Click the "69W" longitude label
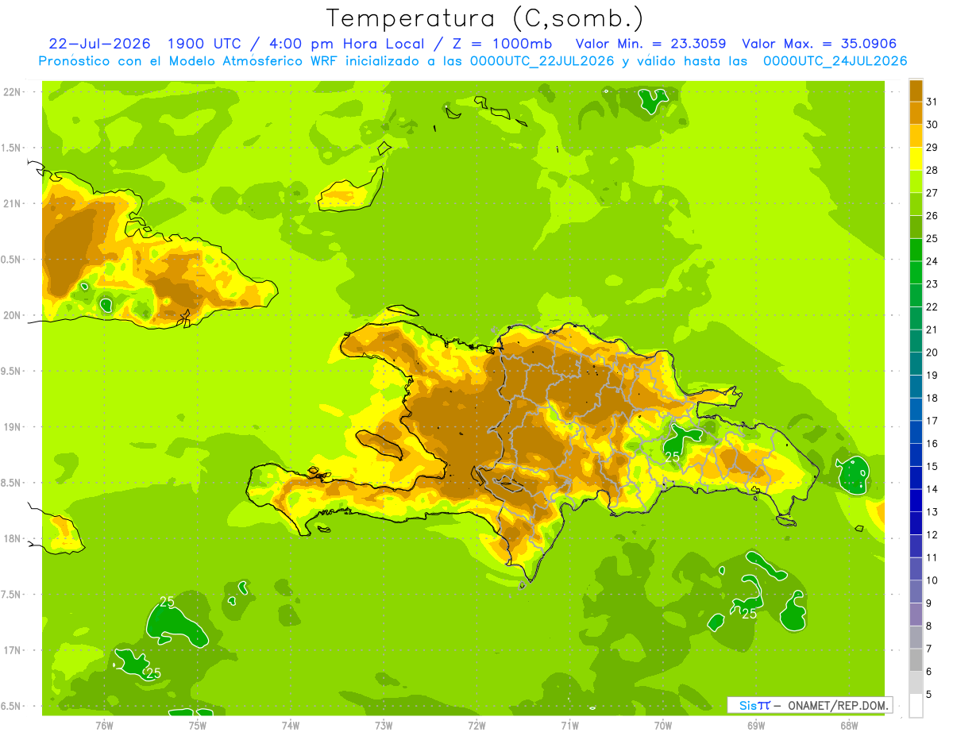This screenshot has height=736, width=953. (756, 725)
